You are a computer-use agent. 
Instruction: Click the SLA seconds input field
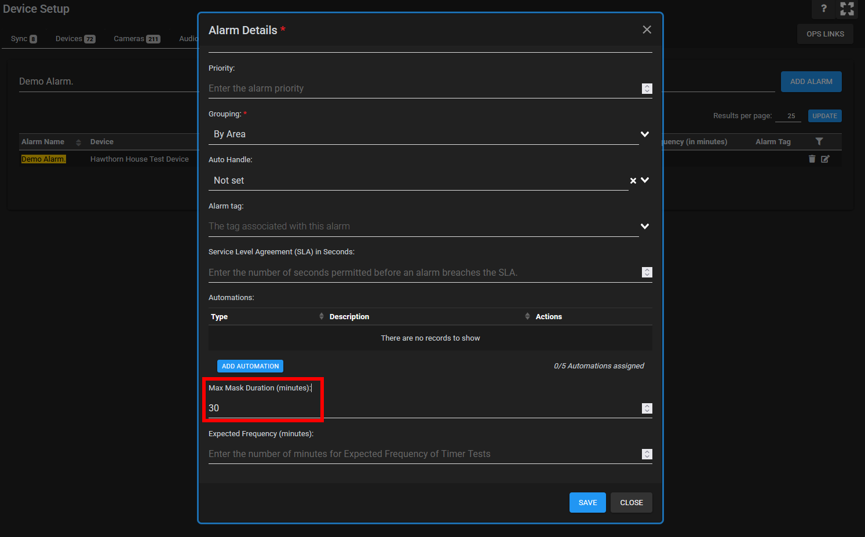tap(423, 272)
